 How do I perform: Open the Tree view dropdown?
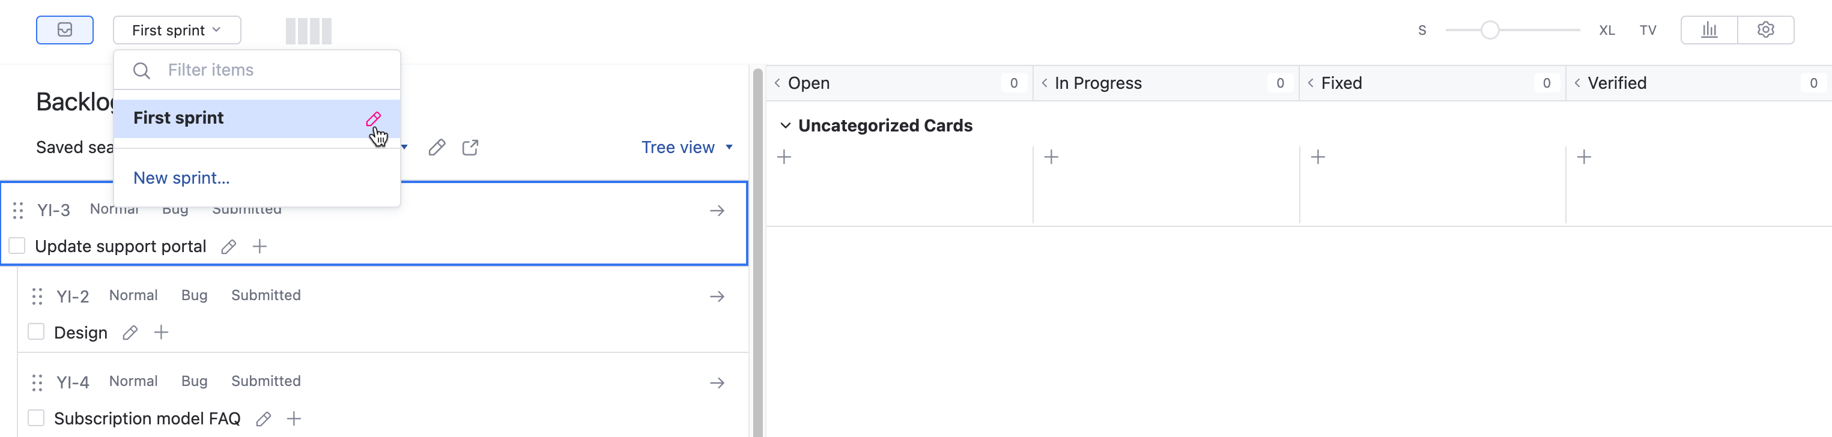click(x=687, y=148)
